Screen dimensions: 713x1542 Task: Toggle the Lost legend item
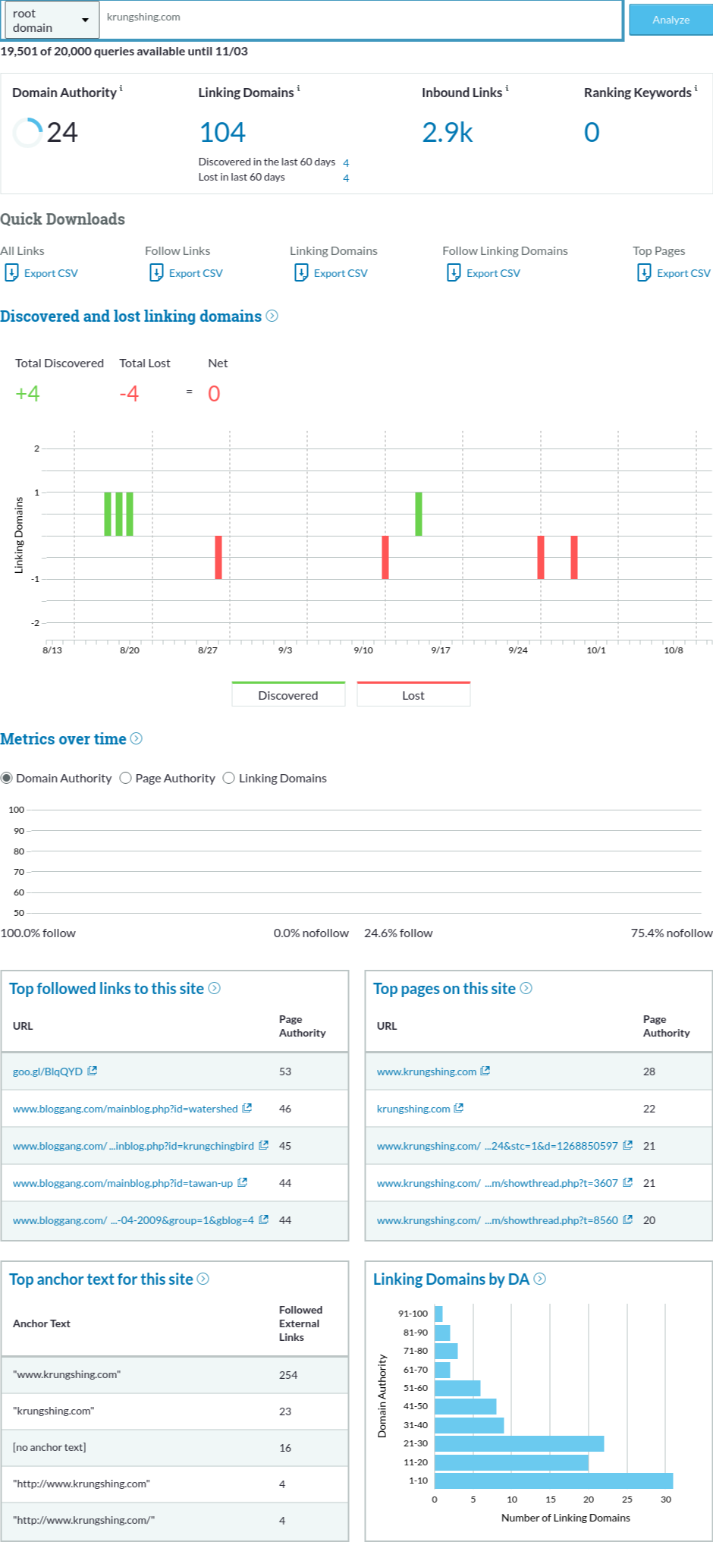413,694
